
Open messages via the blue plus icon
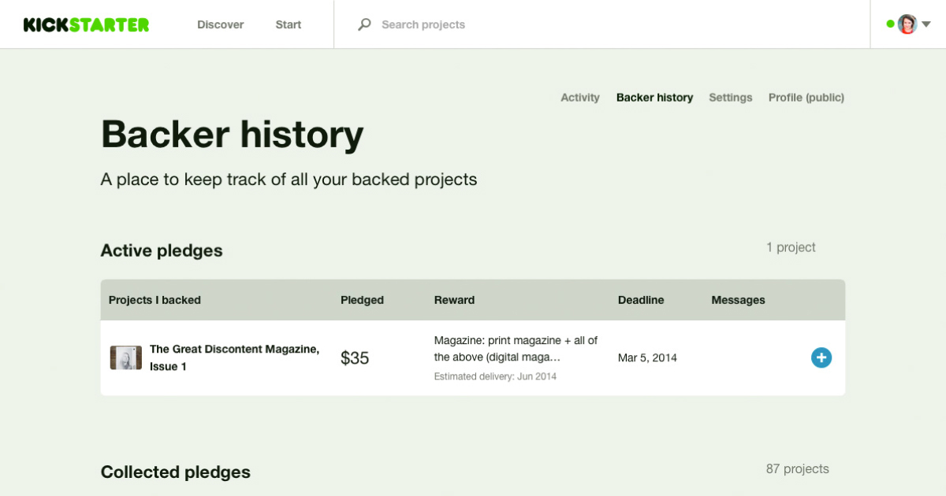pyautogui.click(x=821, y=357)
